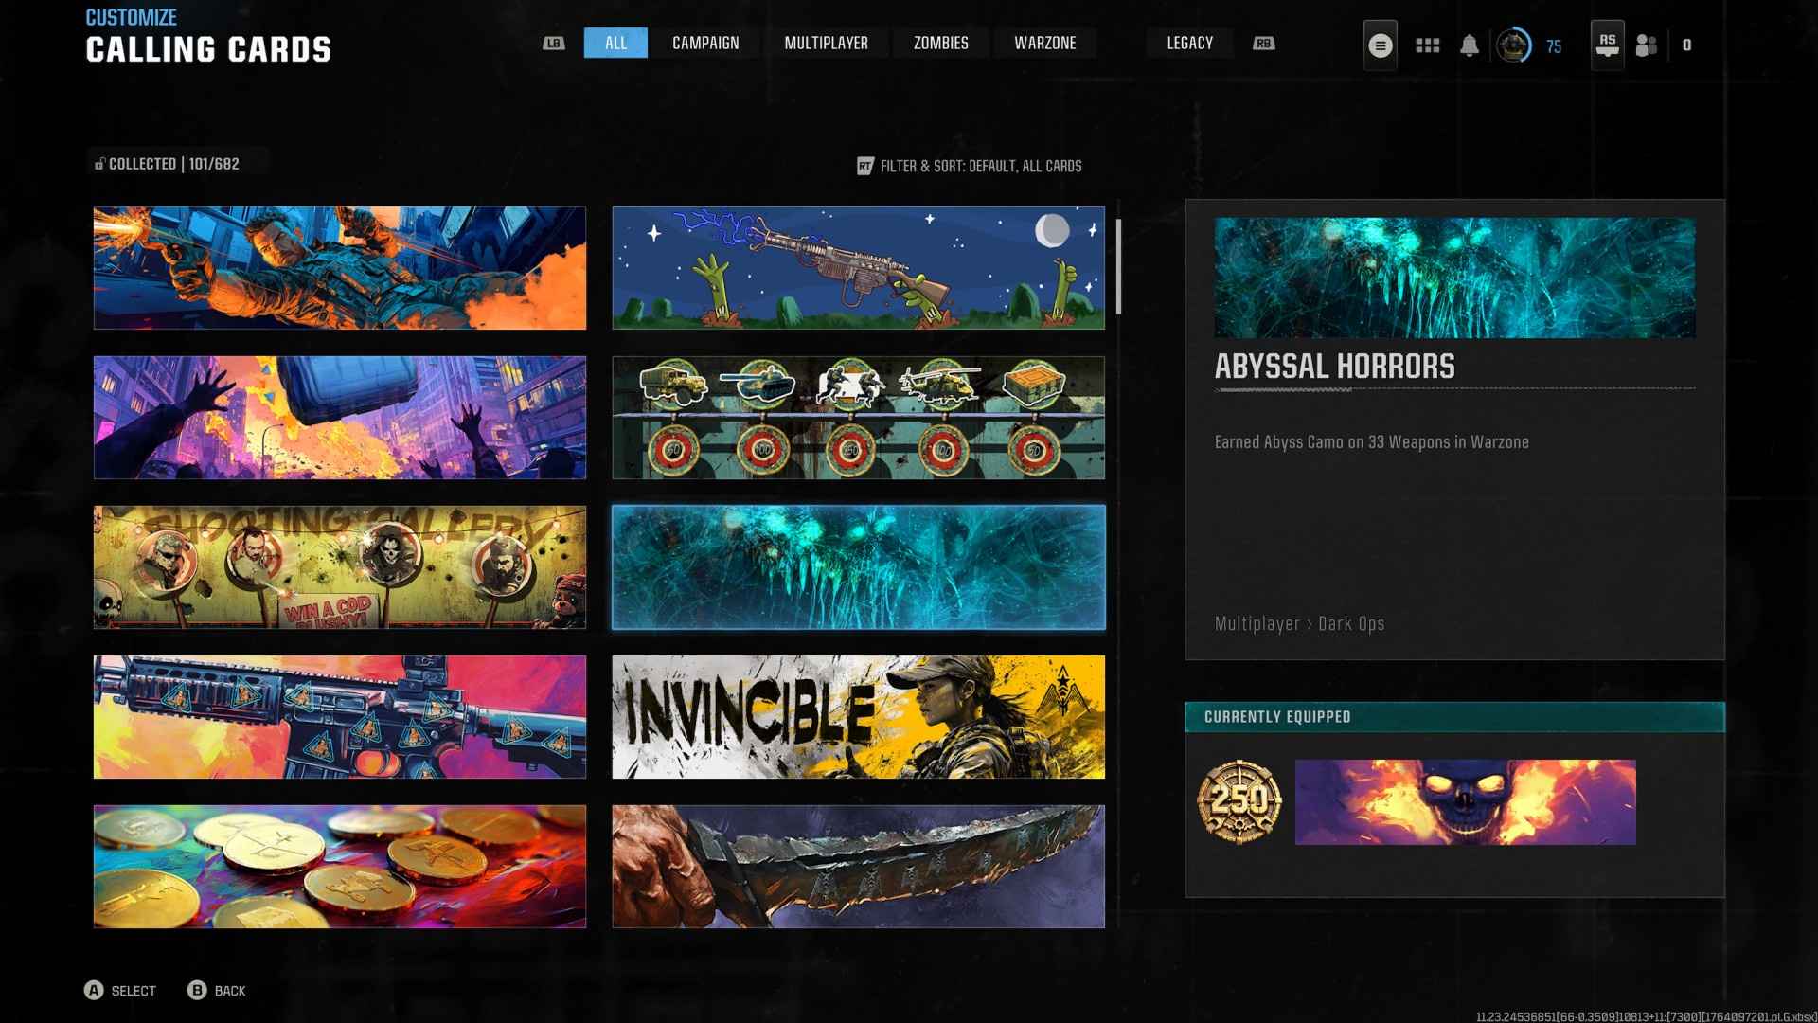
Task: Open the Warzone tab
Action: pos(1044,43)
